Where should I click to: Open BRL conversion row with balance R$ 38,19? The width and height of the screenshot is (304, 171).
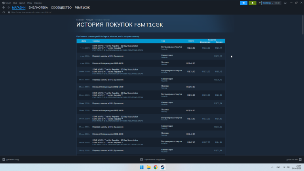(151, 80)
